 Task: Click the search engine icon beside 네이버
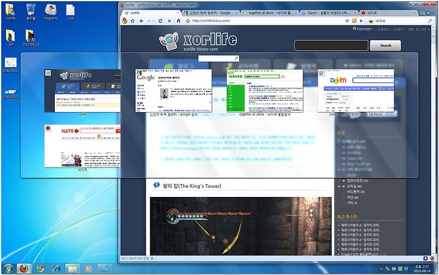point(371,21)
